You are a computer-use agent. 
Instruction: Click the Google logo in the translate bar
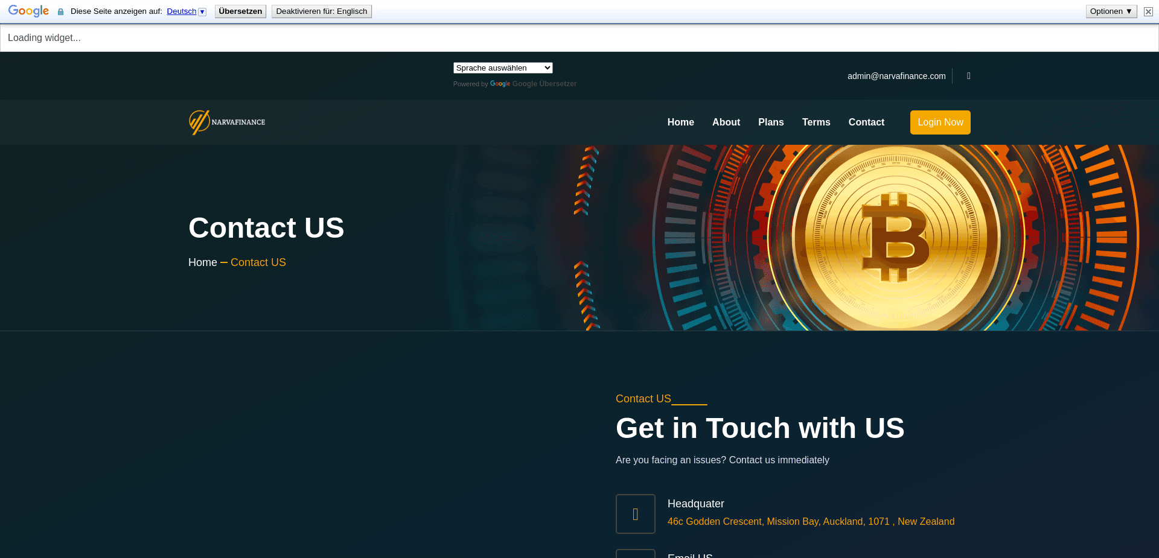[28, 11]
